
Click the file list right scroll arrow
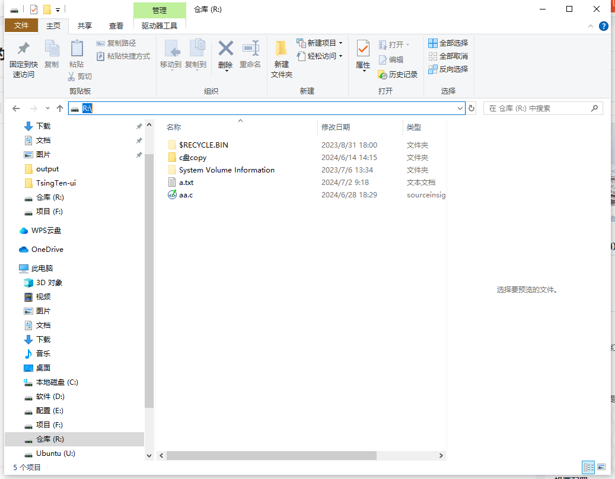click(441, 455)
